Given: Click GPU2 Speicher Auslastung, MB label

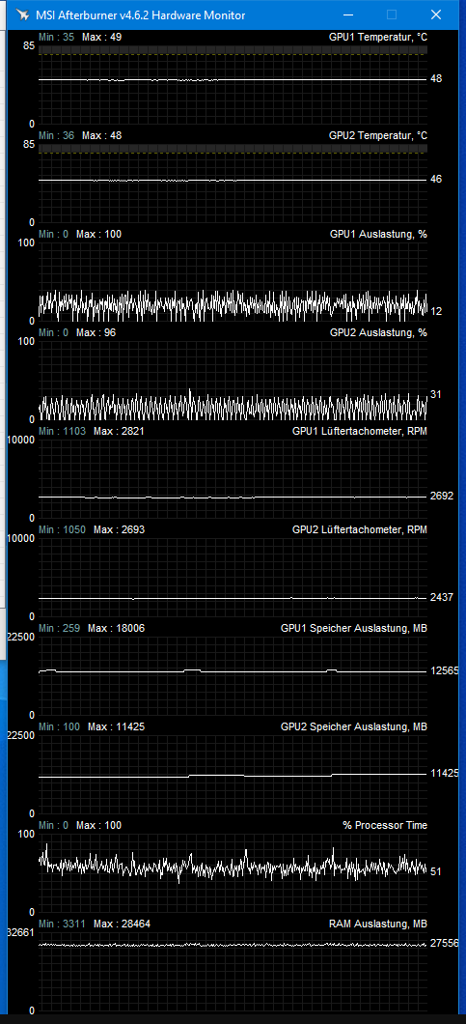Looking at the screenshot, I should [x=354, y=726].
